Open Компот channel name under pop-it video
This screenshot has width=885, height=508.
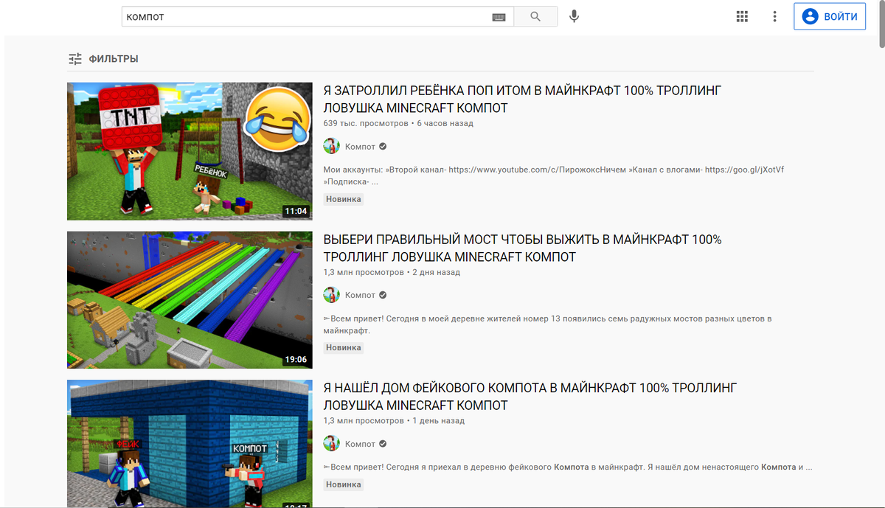click(360, 147)
